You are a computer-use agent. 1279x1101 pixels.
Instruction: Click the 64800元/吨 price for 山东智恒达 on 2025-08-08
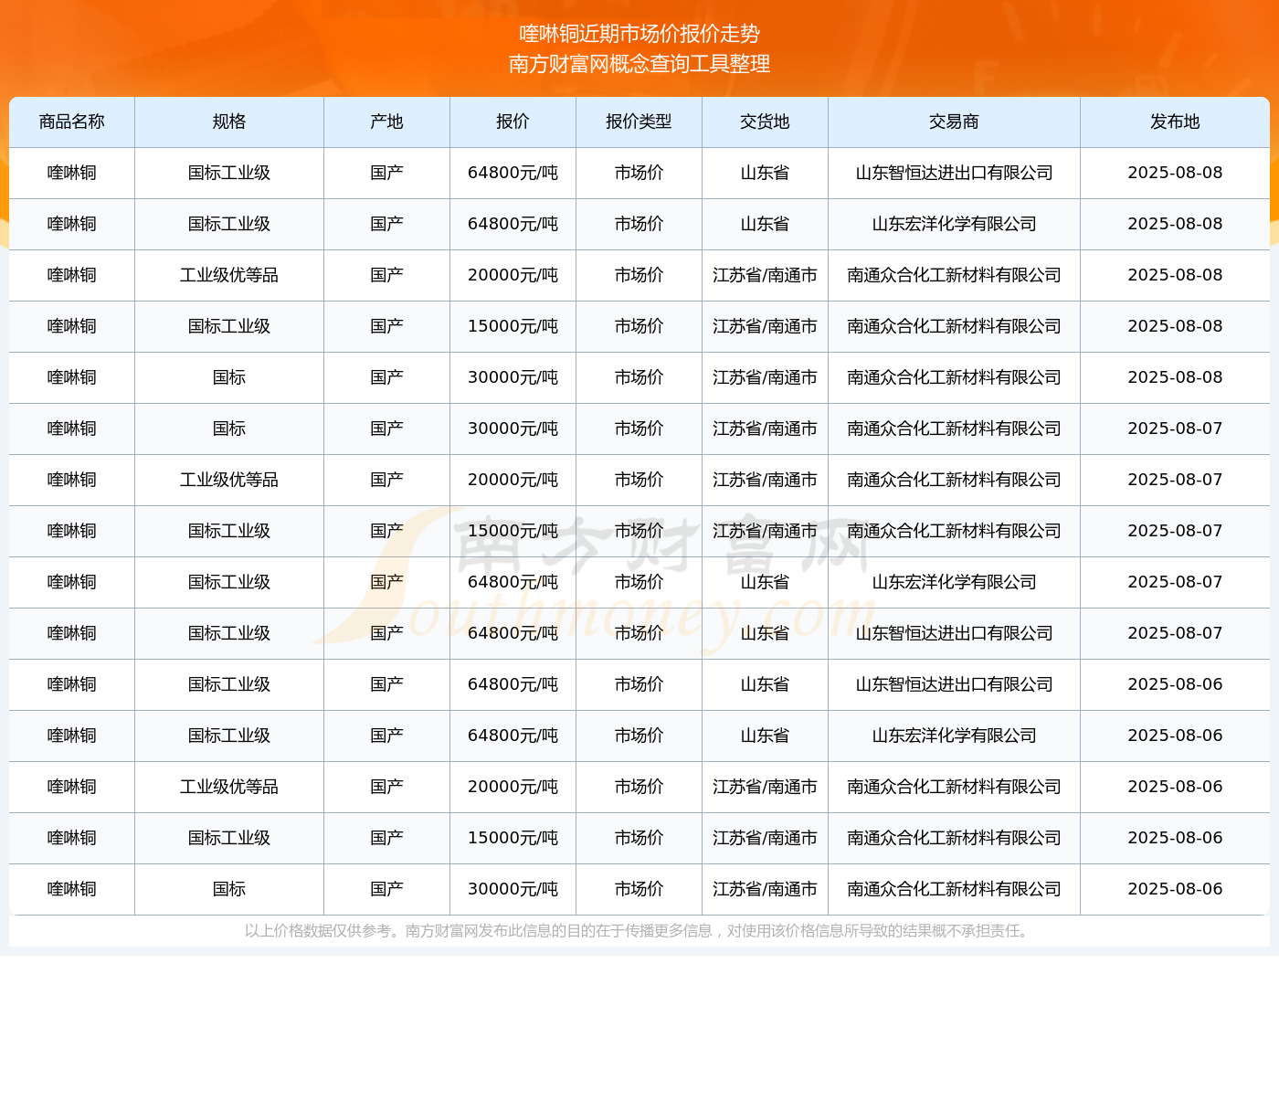[x=513, y=173]
